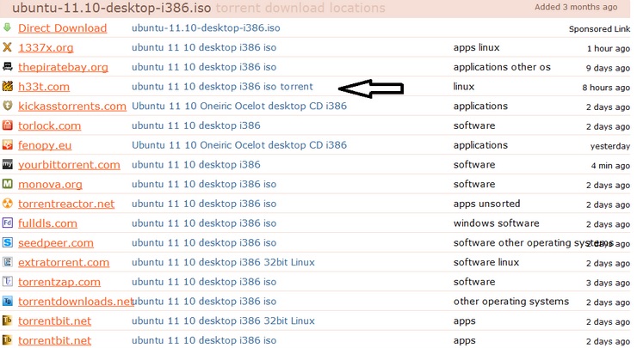
Task: Open the bottom torrentbit.net link
Action: pyautogui.click(x=54, y=340)
